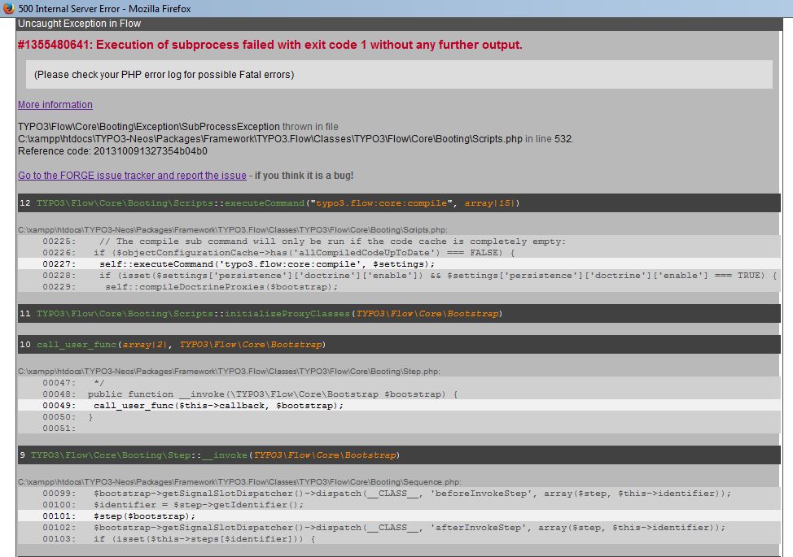Image resolution: width=793 pixels, height=557 pixels.
Task: Open the More information link
Action: (55, 105)
